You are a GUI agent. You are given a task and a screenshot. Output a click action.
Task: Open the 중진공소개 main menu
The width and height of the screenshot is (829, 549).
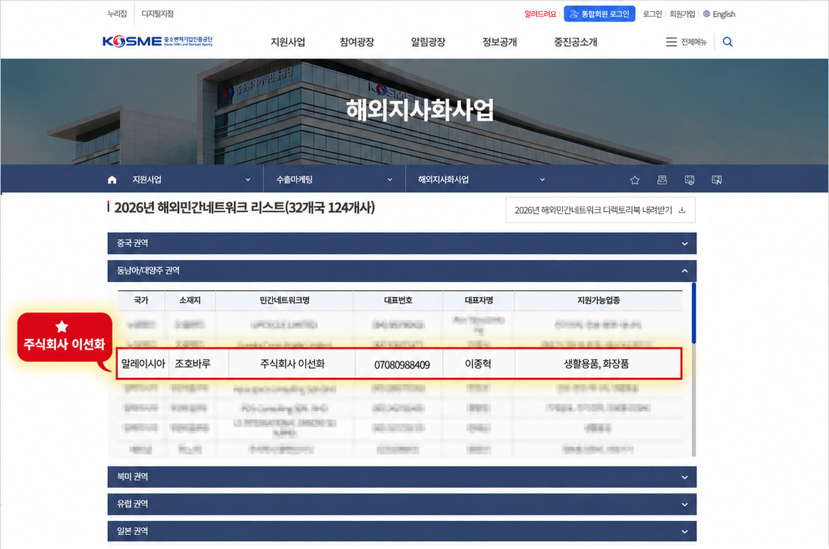pyautogui.click(x=575, y=42)
